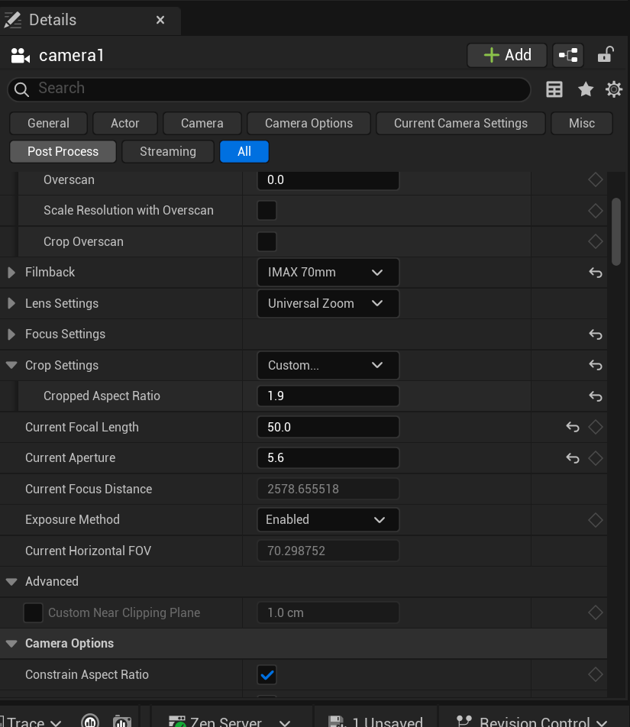
Task: Select the All filter
Action: [x=244, y=152]
